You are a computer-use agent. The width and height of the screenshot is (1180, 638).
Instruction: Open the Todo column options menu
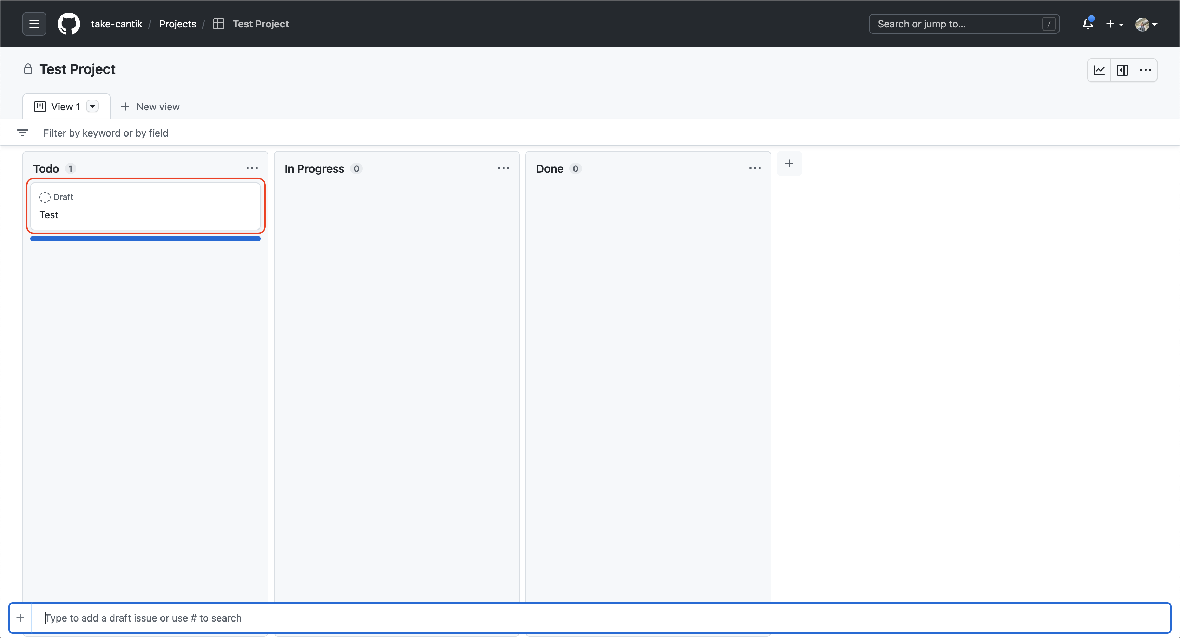pyautogui.click(x=252, y=168)
